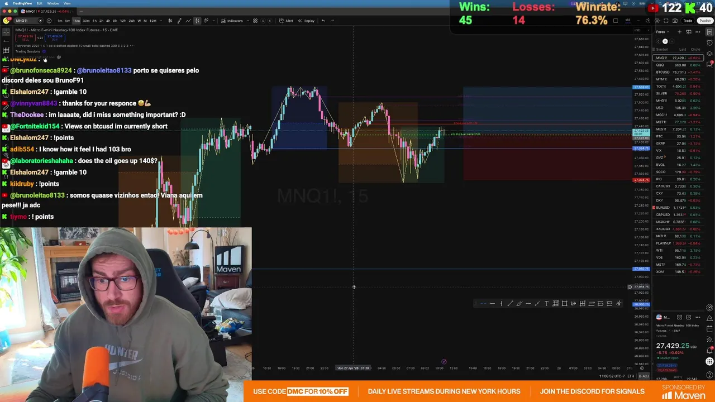Screen dimensions: 715x402
Task: Select QQQ row in watchlist
Action: [678, 65]
